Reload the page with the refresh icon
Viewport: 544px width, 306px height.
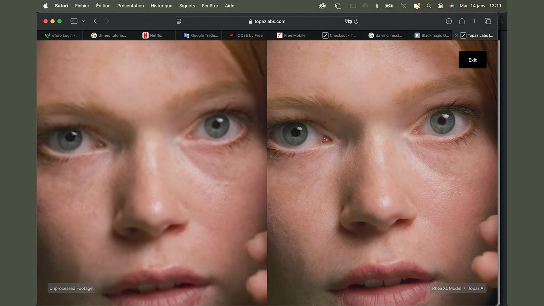[356, 21]
